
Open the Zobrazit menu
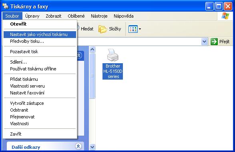(x=54, y=16)
